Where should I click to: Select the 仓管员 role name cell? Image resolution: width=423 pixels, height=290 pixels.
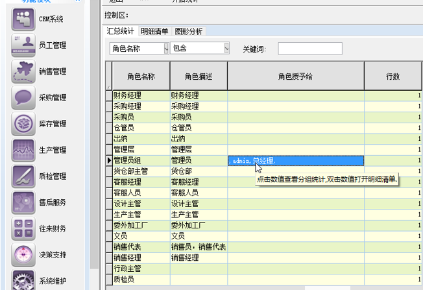point(141,128)
